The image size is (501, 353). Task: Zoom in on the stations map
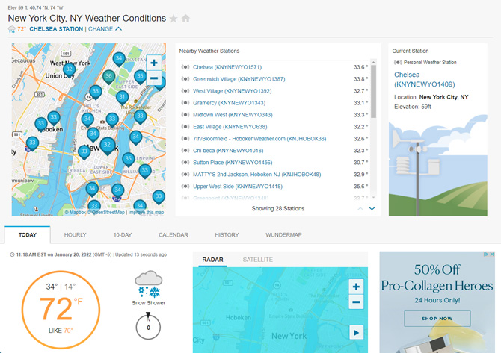pos(154,63)
